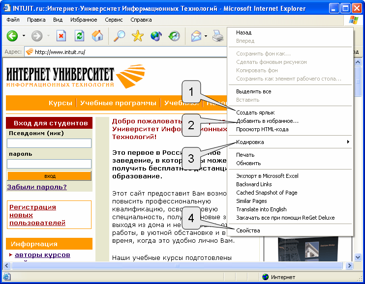Select Translate into English
365x284 pixels.
click(290, 209)
